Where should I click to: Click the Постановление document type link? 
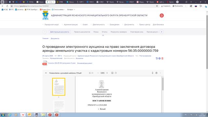[145, 56]
